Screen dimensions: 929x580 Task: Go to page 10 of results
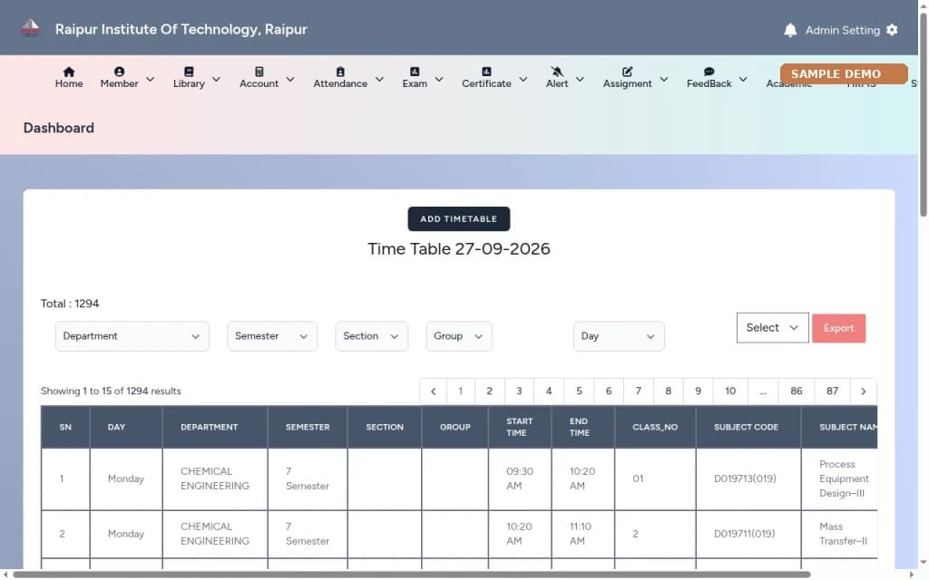pyautogui.click(x=730, y=391)
